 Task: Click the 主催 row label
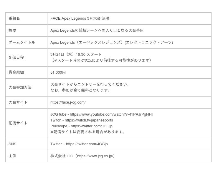click(x=12, y=156)
